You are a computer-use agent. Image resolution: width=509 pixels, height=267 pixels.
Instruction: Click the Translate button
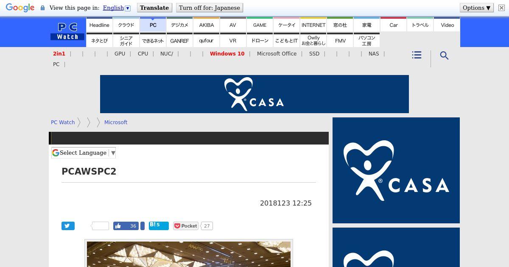(154, 8)
